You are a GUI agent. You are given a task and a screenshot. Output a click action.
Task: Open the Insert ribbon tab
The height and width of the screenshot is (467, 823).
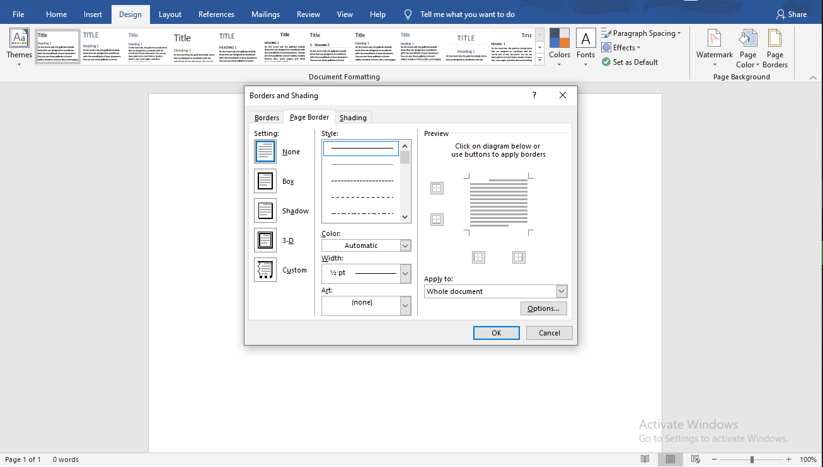point(93,14)
